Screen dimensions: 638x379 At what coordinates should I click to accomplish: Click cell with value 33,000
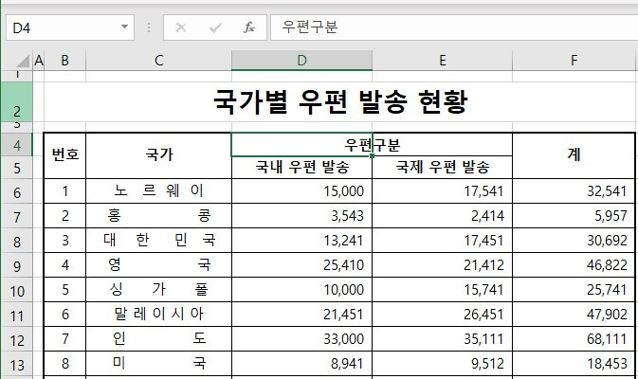[x=301, y=339]
